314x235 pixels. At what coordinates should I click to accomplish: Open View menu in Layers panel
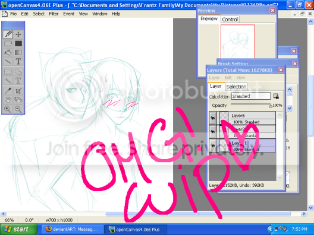tap(241, 78)
